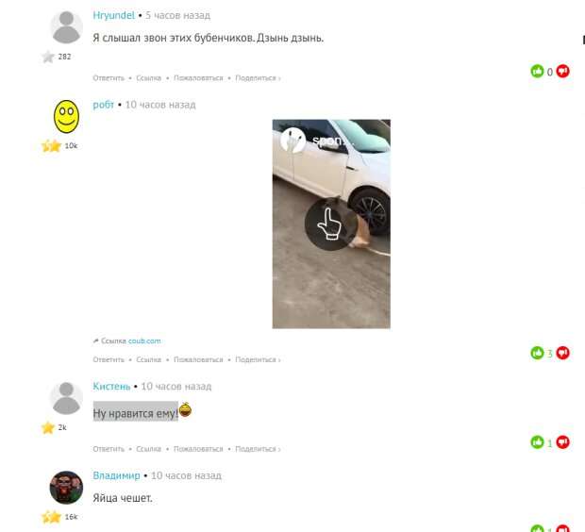Upvote Hryundel's comment with thumbs-up icon
Image resolution: width=585 pixels, height=532 pixels.
(537, 71)
